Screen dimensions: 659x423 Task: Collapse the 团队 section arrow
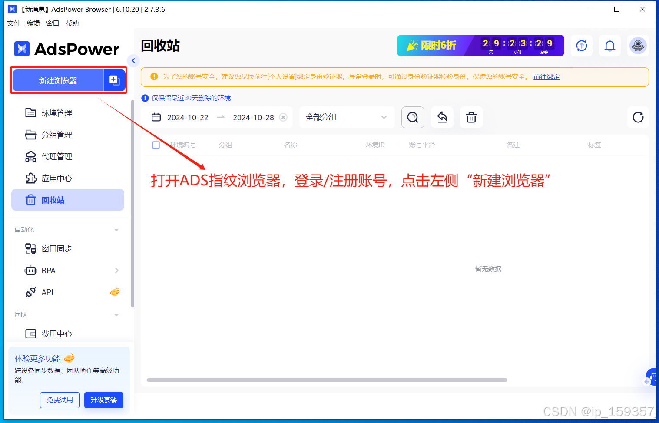(116, 315)
